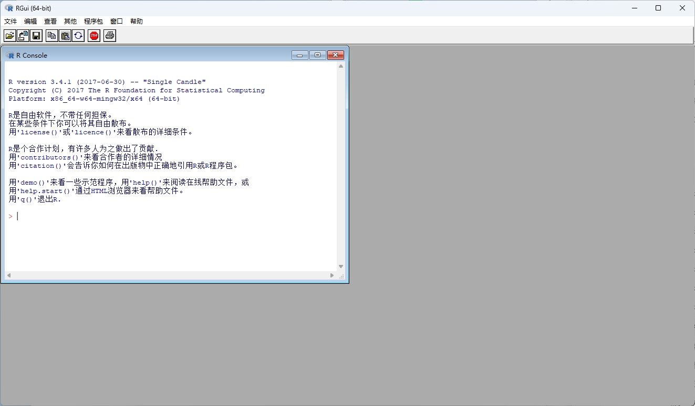Open the 查看 menu
This screenshot has width=695, height=406.
pos(50,22)
